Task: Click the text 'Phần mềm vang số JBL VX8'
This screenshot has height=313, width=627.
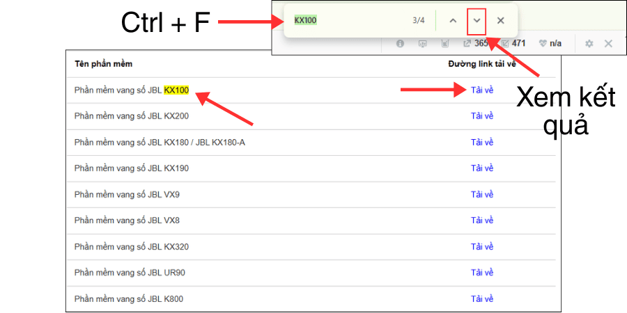Action: coord(127,220)
